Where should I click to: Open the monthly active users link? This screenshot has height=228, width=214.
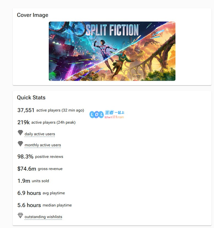pos(43,145)
